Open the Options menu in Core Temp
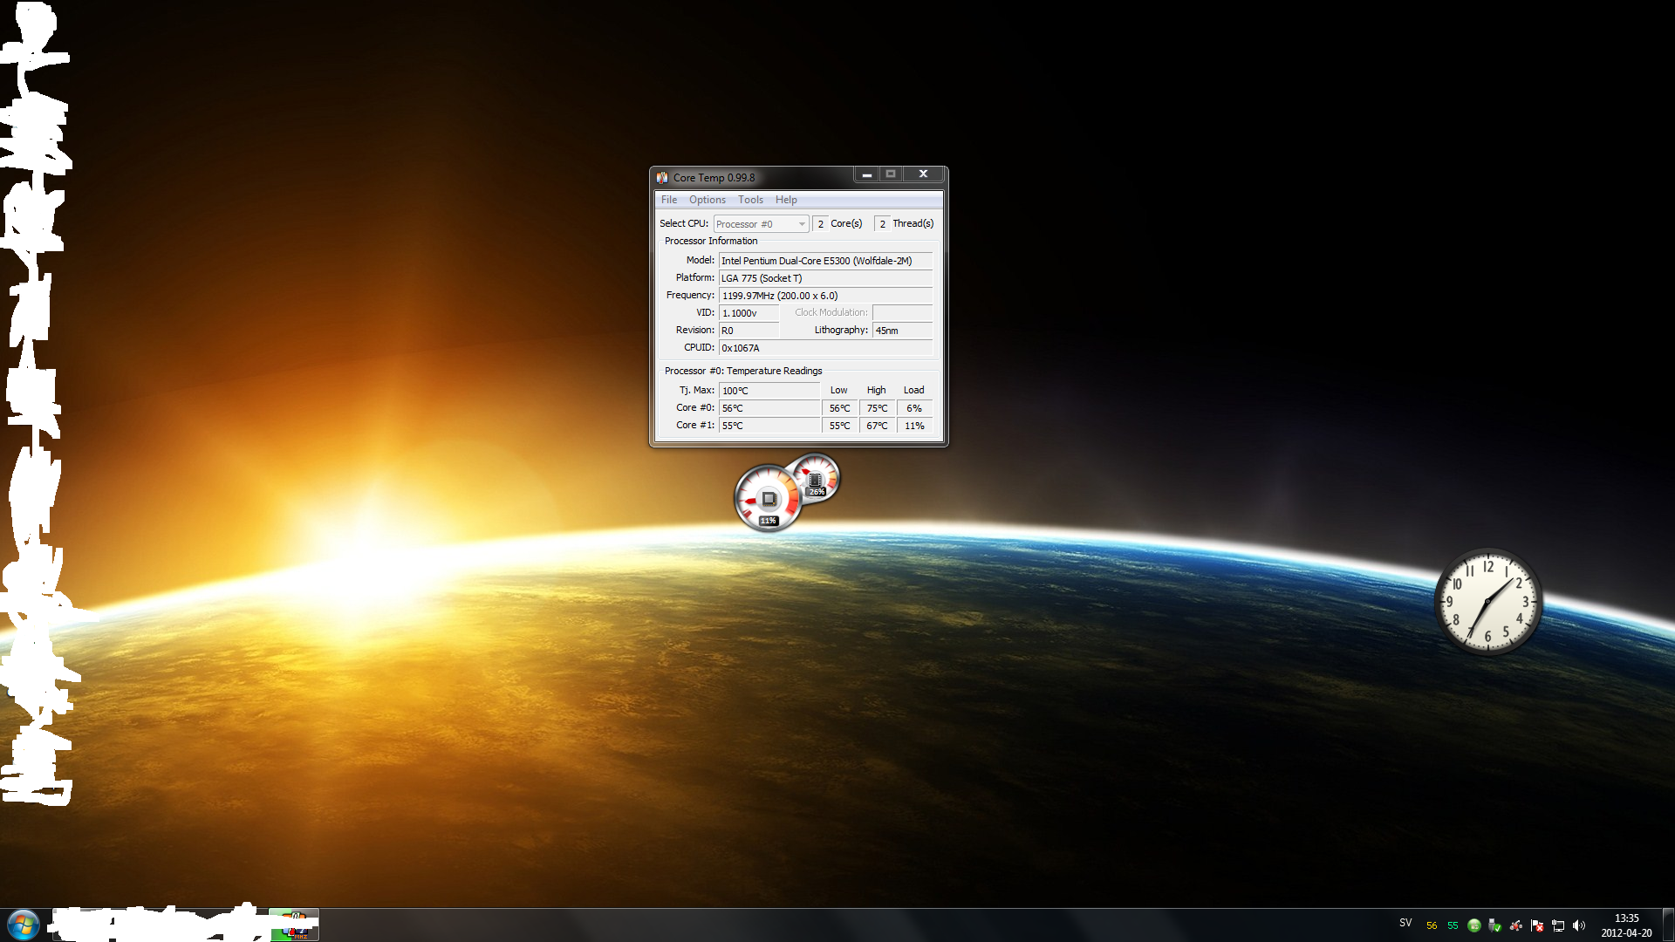This screenshot has width=1675, height=942. (x=707, y=200)
